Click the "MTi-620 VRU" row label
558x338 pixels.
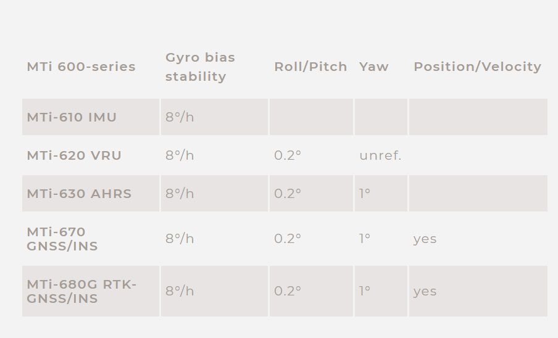coord(74,155)
